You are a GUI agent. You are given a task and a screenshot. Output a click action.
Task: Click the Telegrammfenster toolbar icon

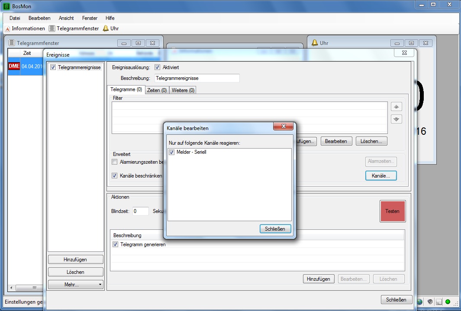coord(52,29)
